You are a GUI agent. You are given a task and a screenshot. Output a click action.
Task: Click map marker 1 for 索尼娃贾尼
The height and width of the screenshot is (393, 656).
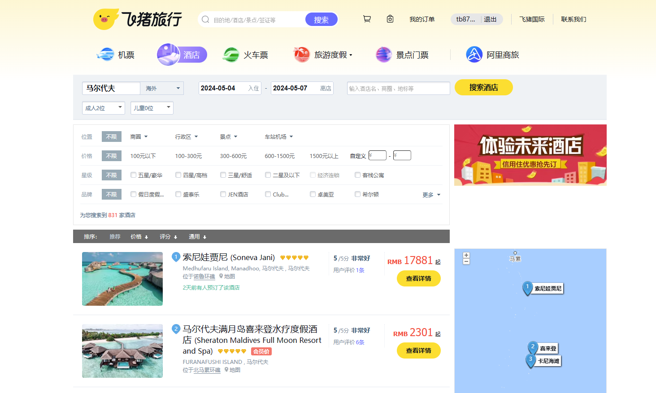pyautogui.click(x=528, y=288)
